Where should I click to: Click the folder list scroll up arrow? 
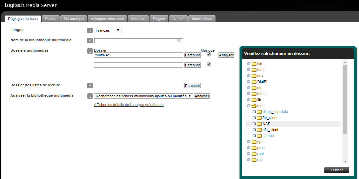(345, 62)
